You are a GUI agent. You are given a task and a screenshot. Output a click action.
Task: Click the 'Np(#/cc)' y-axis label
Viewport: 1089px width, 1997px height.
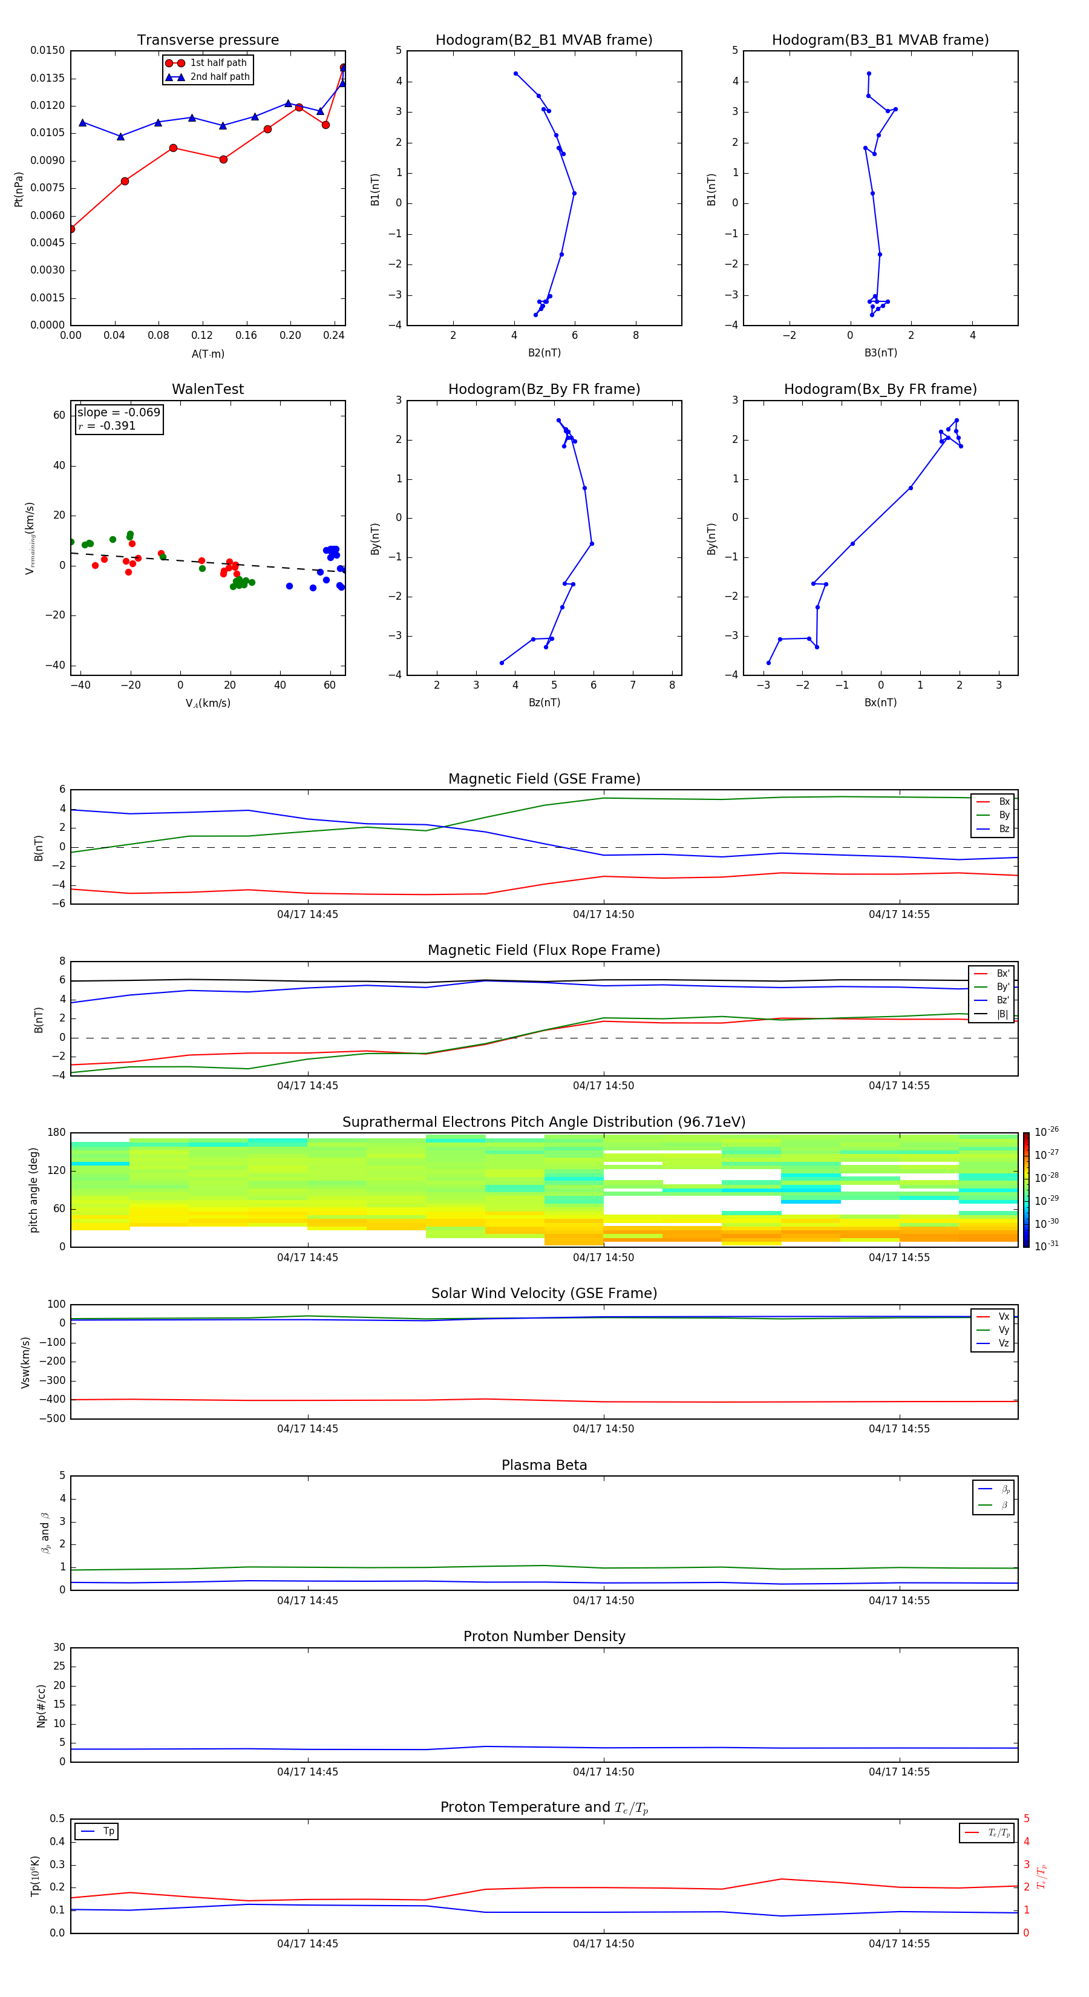41,1705
